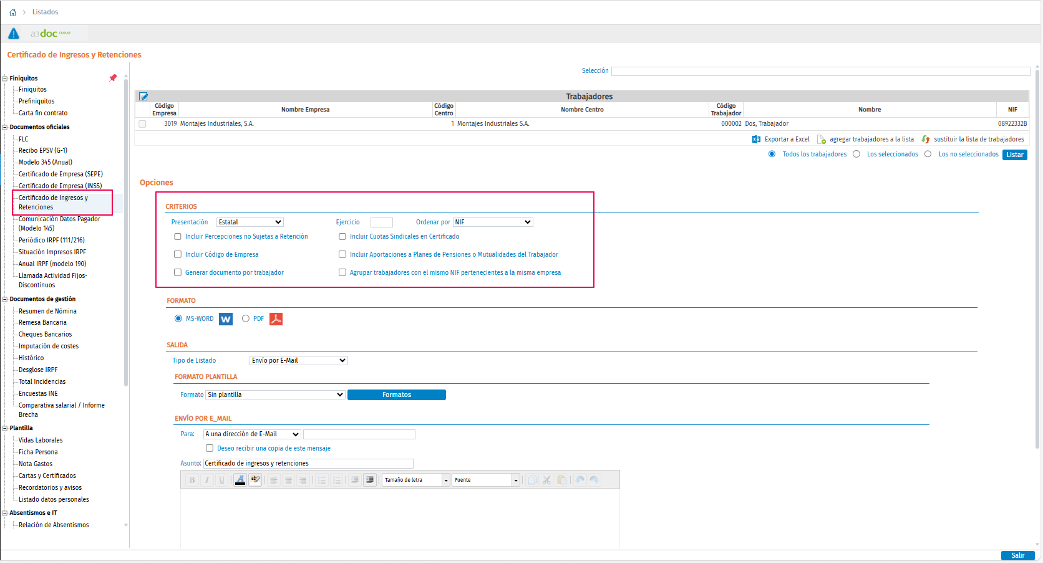Align text left in the editor
Viewport: 1043px width, 564px height.
pos(273,480)
